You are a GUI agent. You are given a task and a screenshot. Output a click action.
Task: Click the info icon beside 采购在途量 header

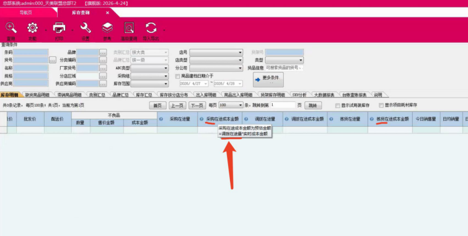click(161, 119)
